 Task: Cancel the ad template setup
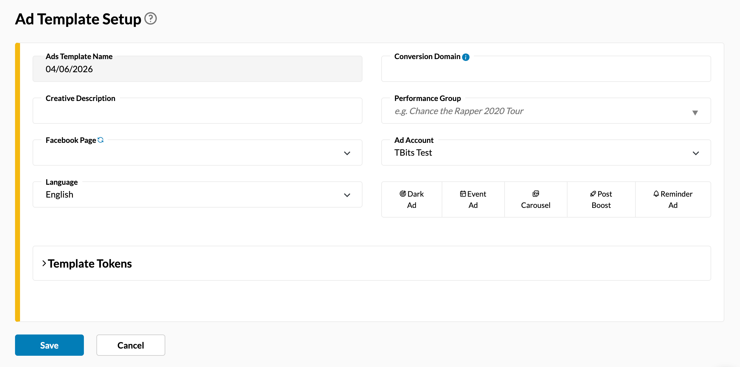click(x=131, y=345)
